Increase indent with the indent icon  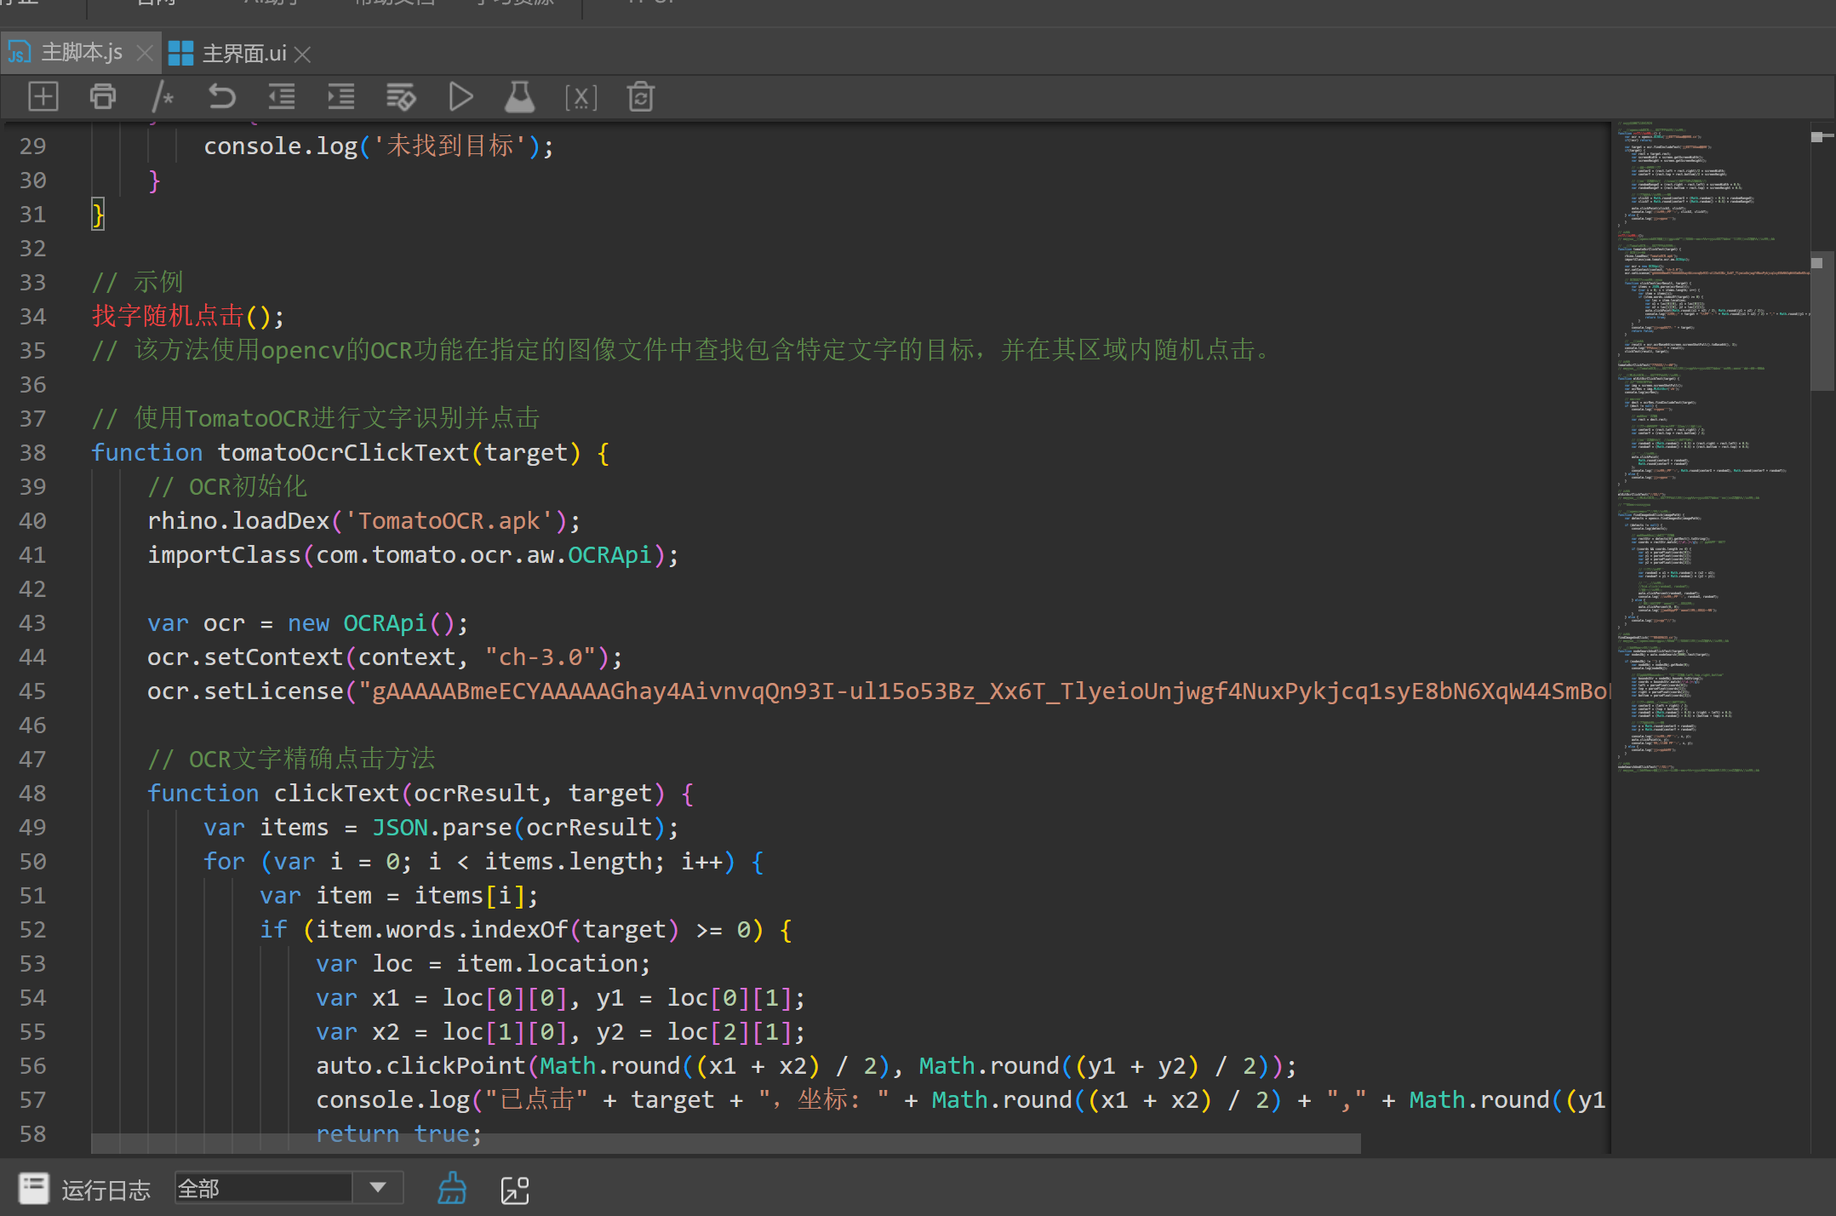tap(340, 96)
